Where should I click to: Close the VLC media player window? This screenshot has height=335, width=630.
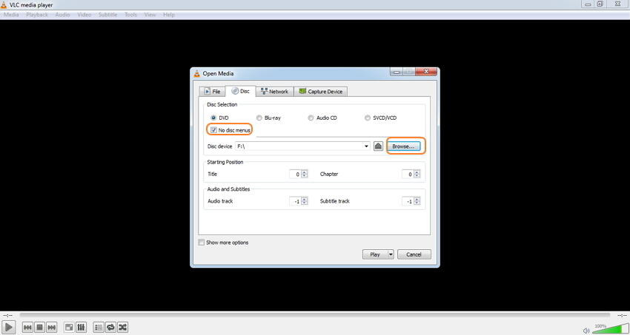pos(618,4)
